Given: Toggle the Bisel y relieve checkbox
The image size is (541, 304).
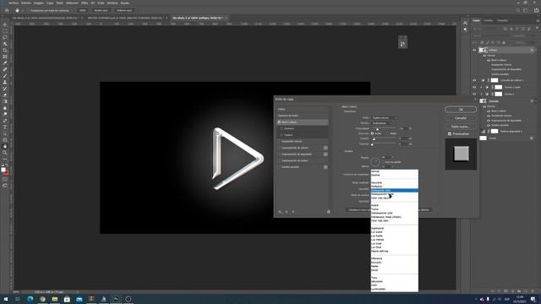Looking at the screenshot, I should [279, 122].
